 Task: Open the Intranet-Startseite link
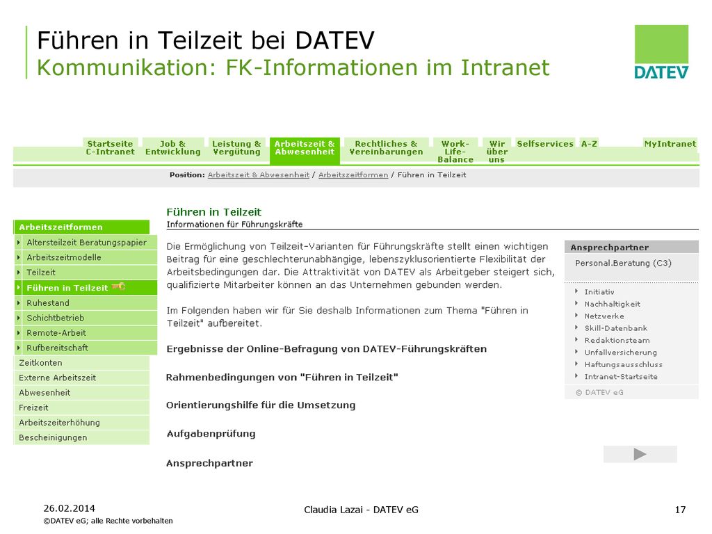(621, 377)
